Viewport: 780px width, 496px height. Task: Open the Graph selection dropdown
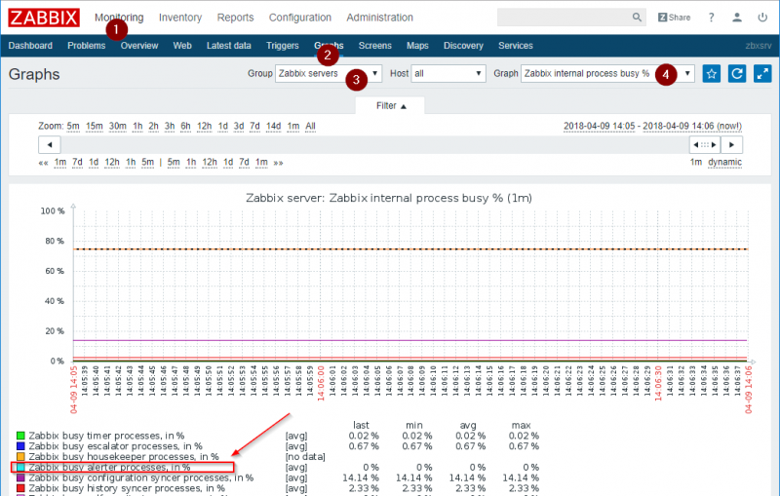click(x=607, y=73)
